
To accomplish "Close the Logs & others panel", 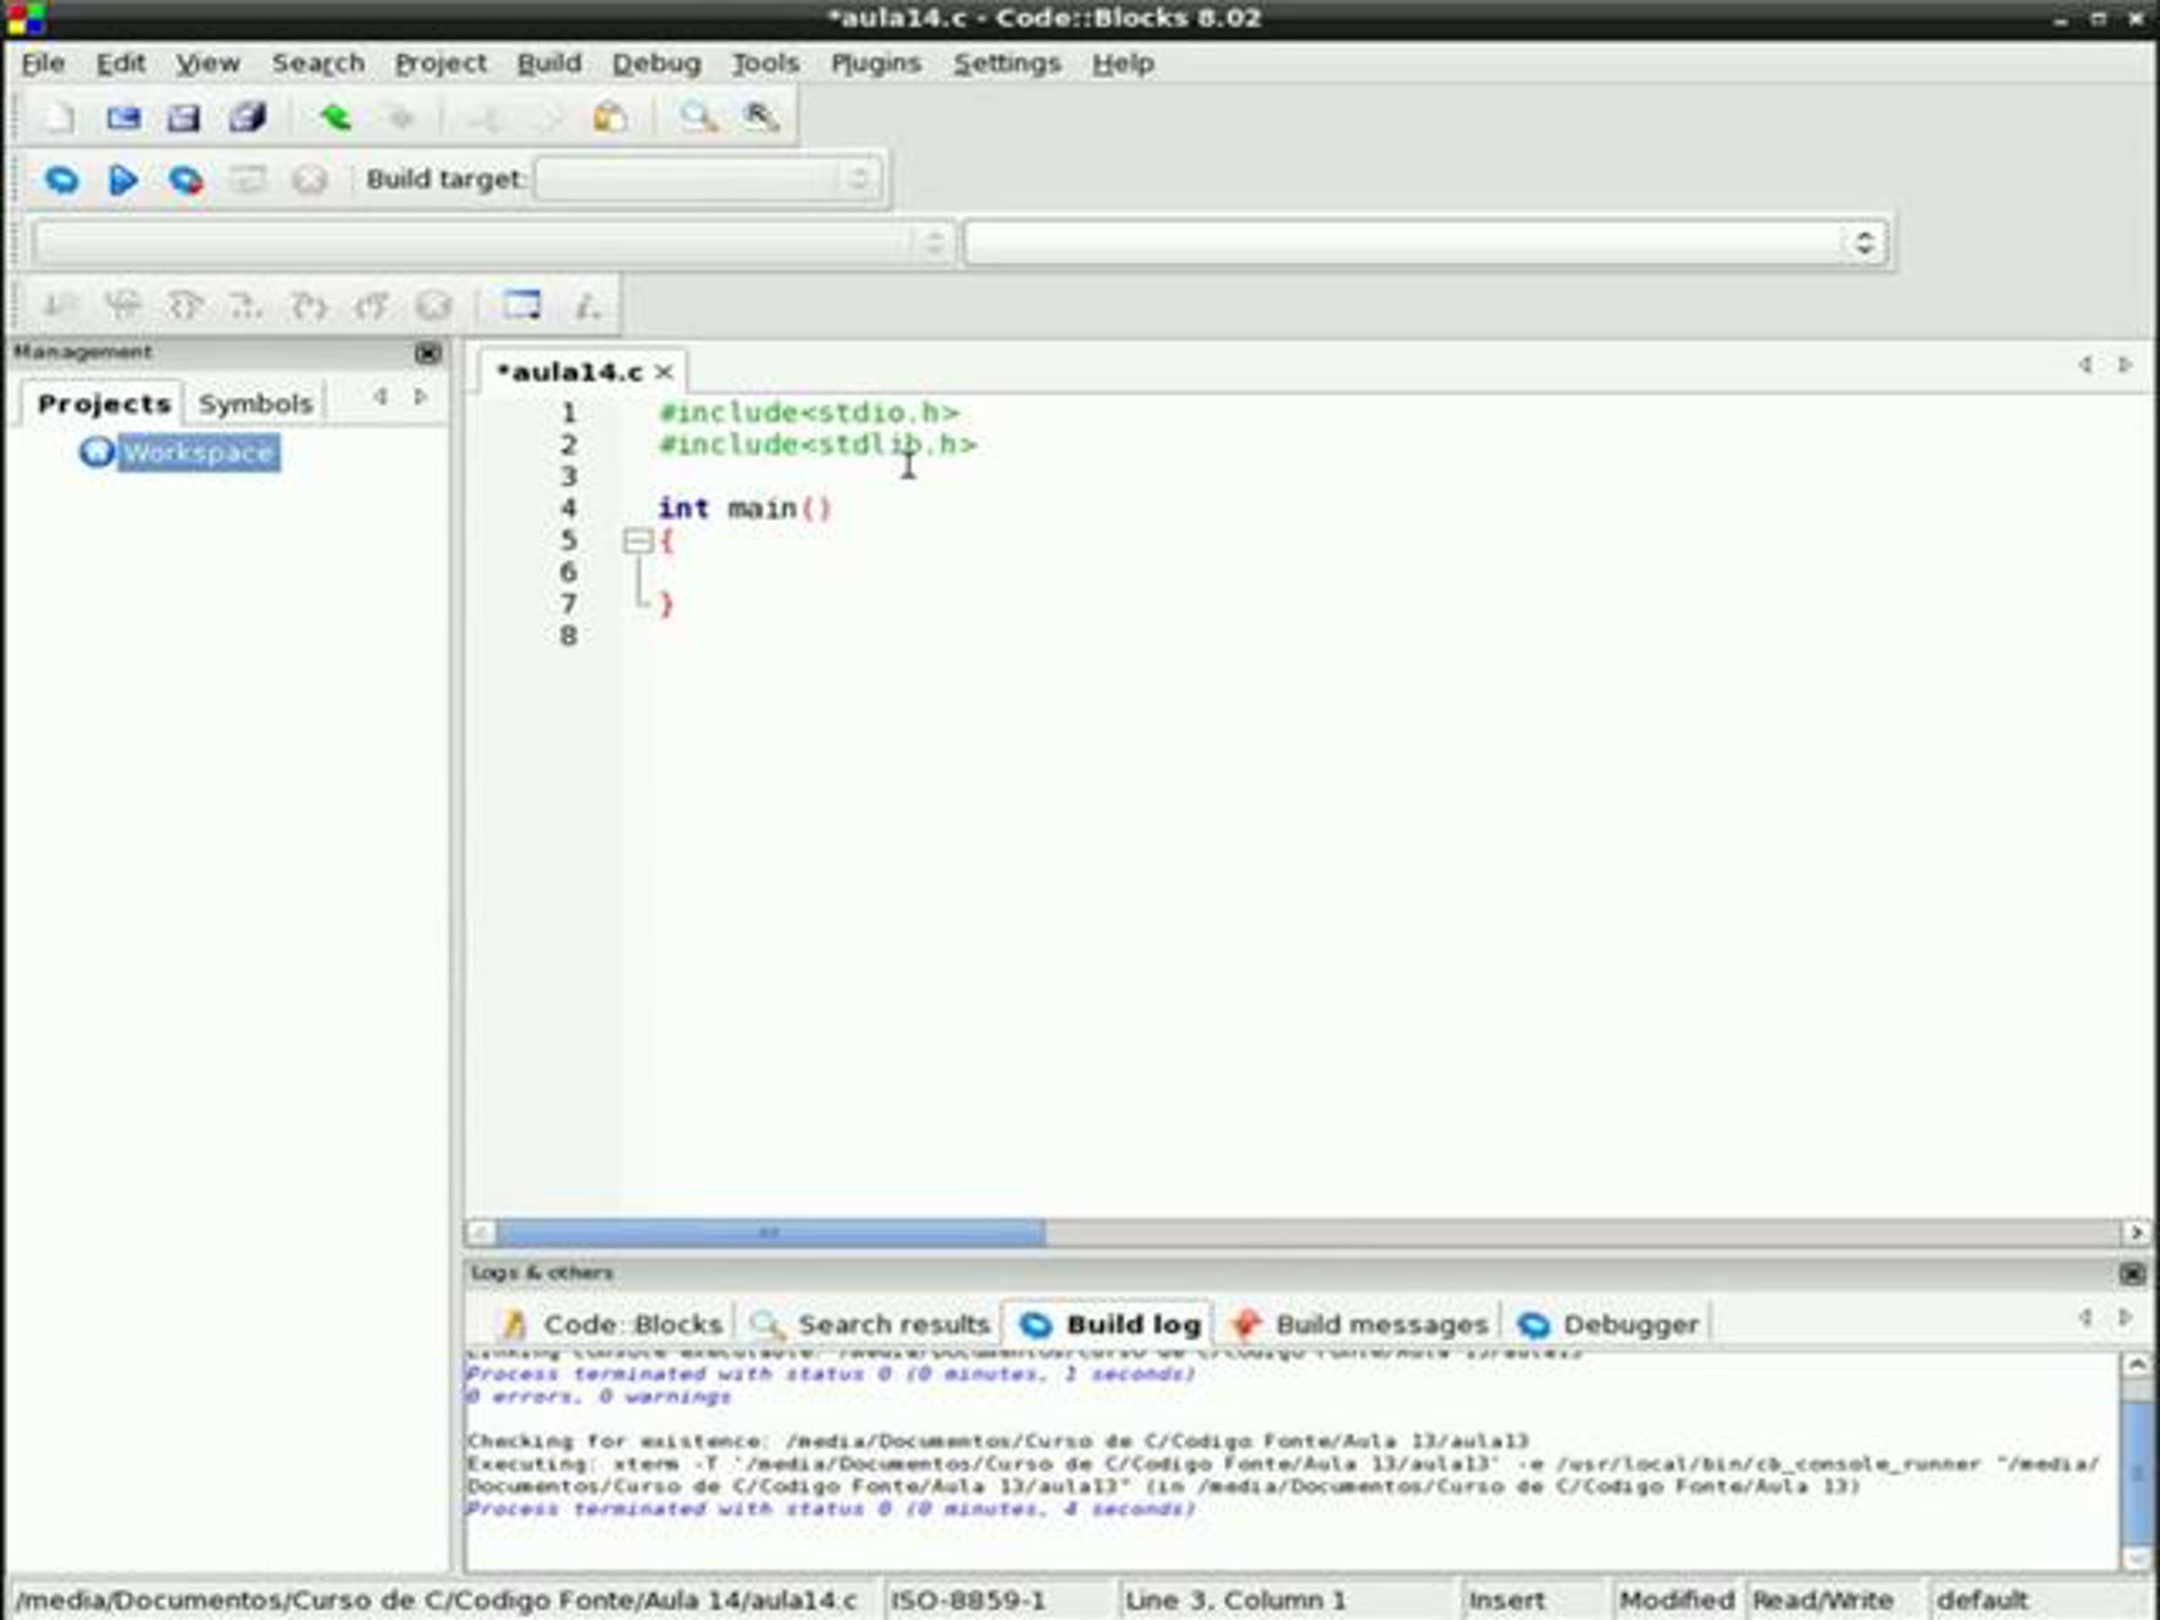I will tap(2133, 1273).
